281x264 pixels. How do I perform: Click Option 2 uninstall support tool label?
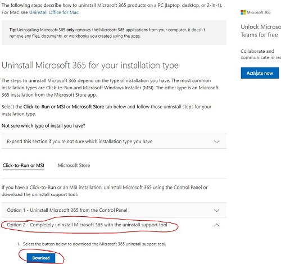point(87,225)
